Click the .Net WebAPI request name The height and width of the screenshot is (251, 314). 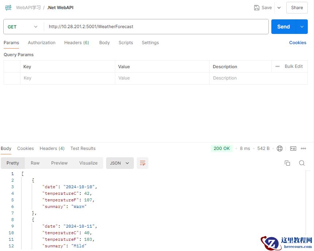point(60,8)
